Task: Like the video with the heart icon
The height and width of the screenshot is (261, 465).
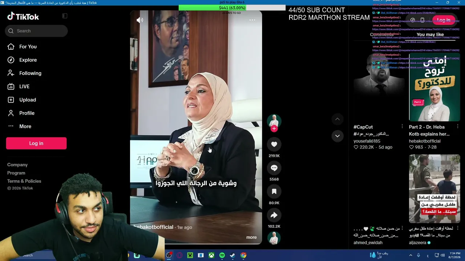Action: pyautogui.click(x=274, y=144)
